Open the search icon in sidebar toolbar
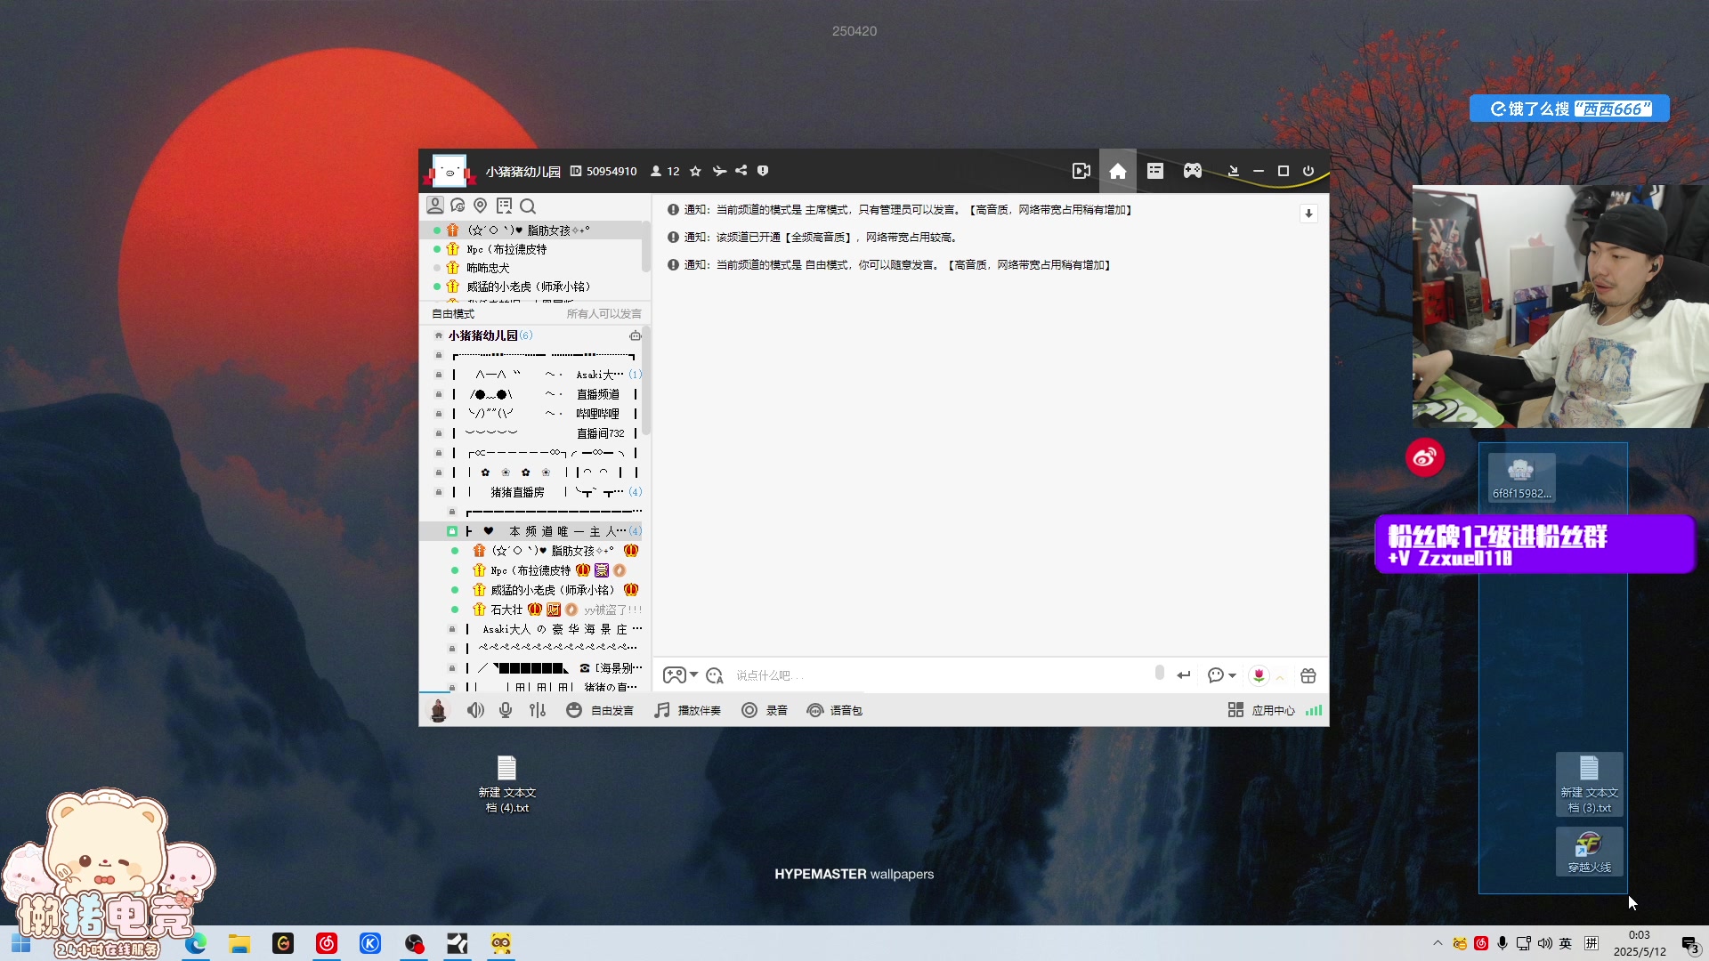This screenshot has height=961, width=1709. [x=528, y=206]
